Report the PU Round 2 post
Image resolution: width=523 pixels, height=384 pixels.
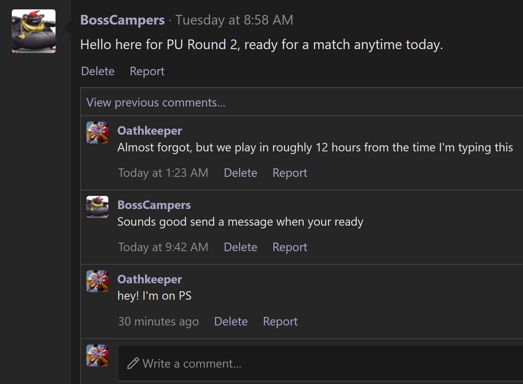pyautogui.click(x=147, y=71)
